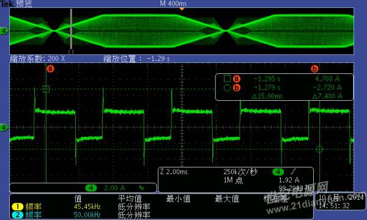Click channel 4 trigger source badge
The width and height of the screenshot is (367, 220).
click(x=278, y=172)
